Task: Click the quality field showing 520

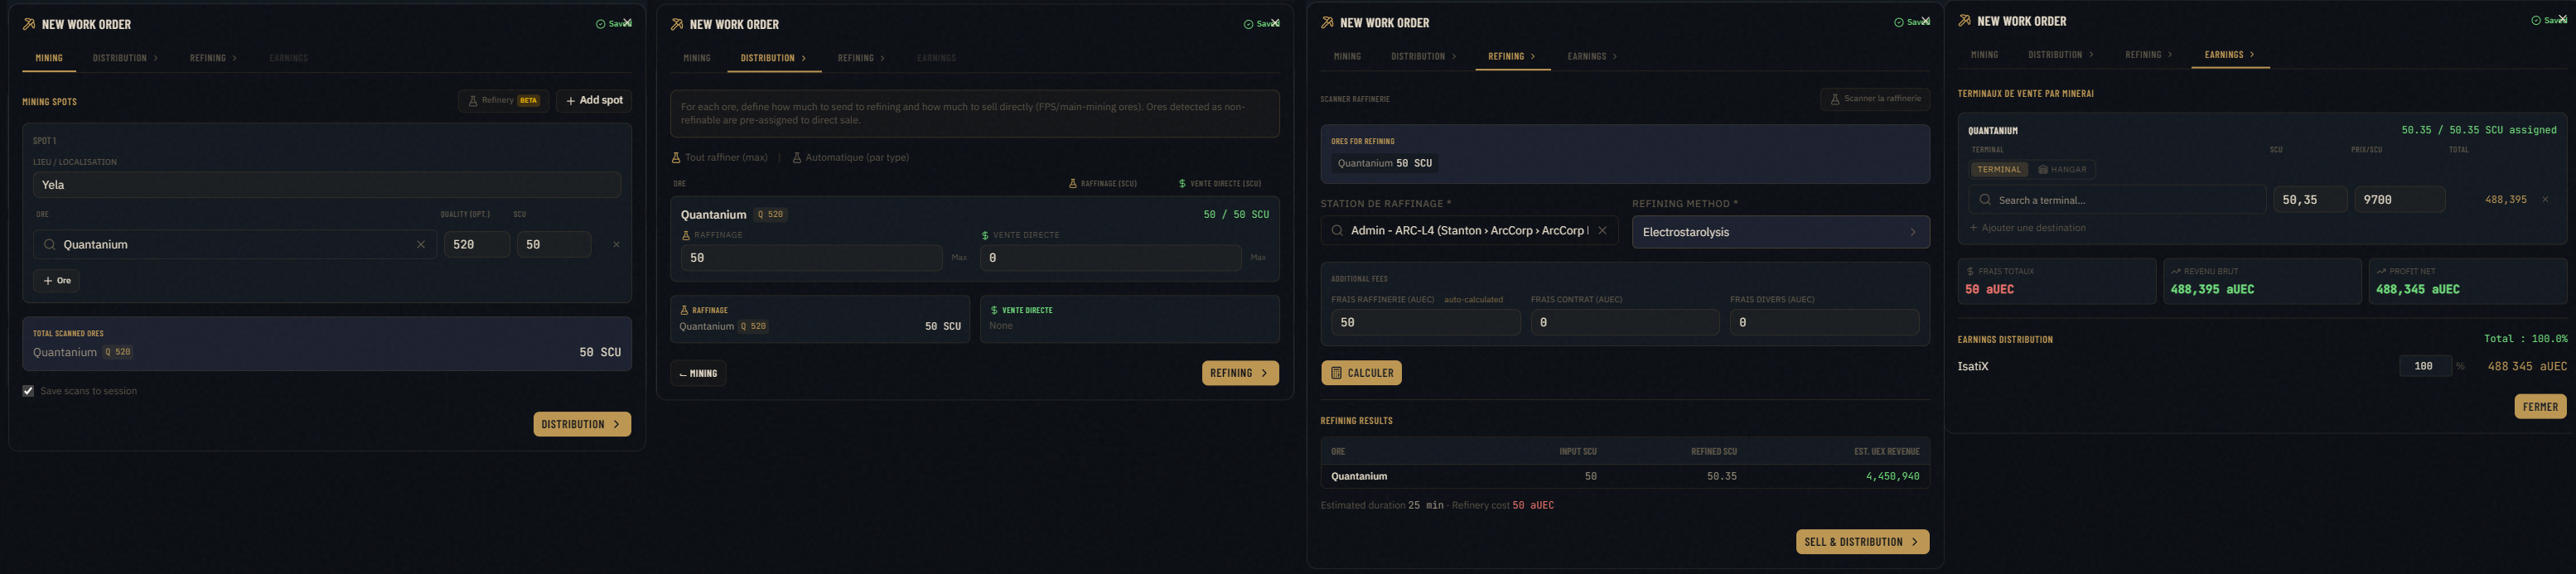Action: pyautogui.click(x=476, y=244)
